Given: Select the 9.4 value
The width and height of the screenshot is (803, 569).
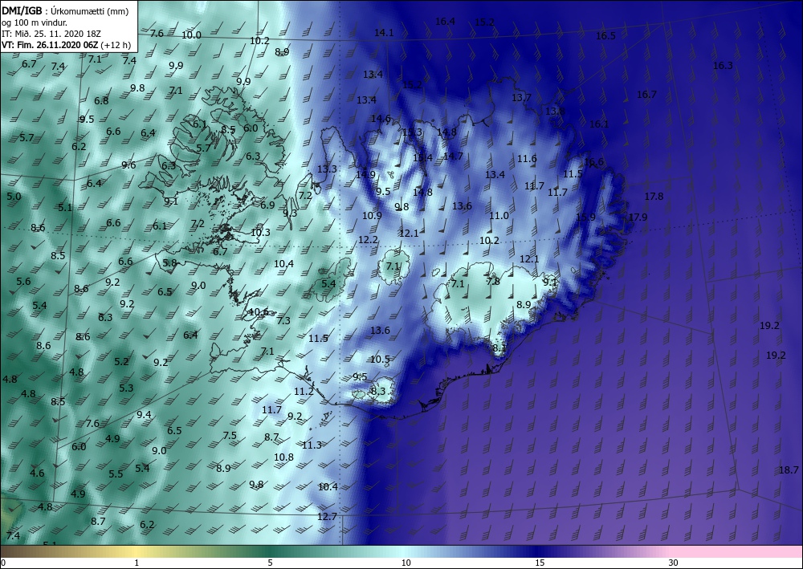Looking at the screenshot, I should pyautogui.click(x=144, y=415).
